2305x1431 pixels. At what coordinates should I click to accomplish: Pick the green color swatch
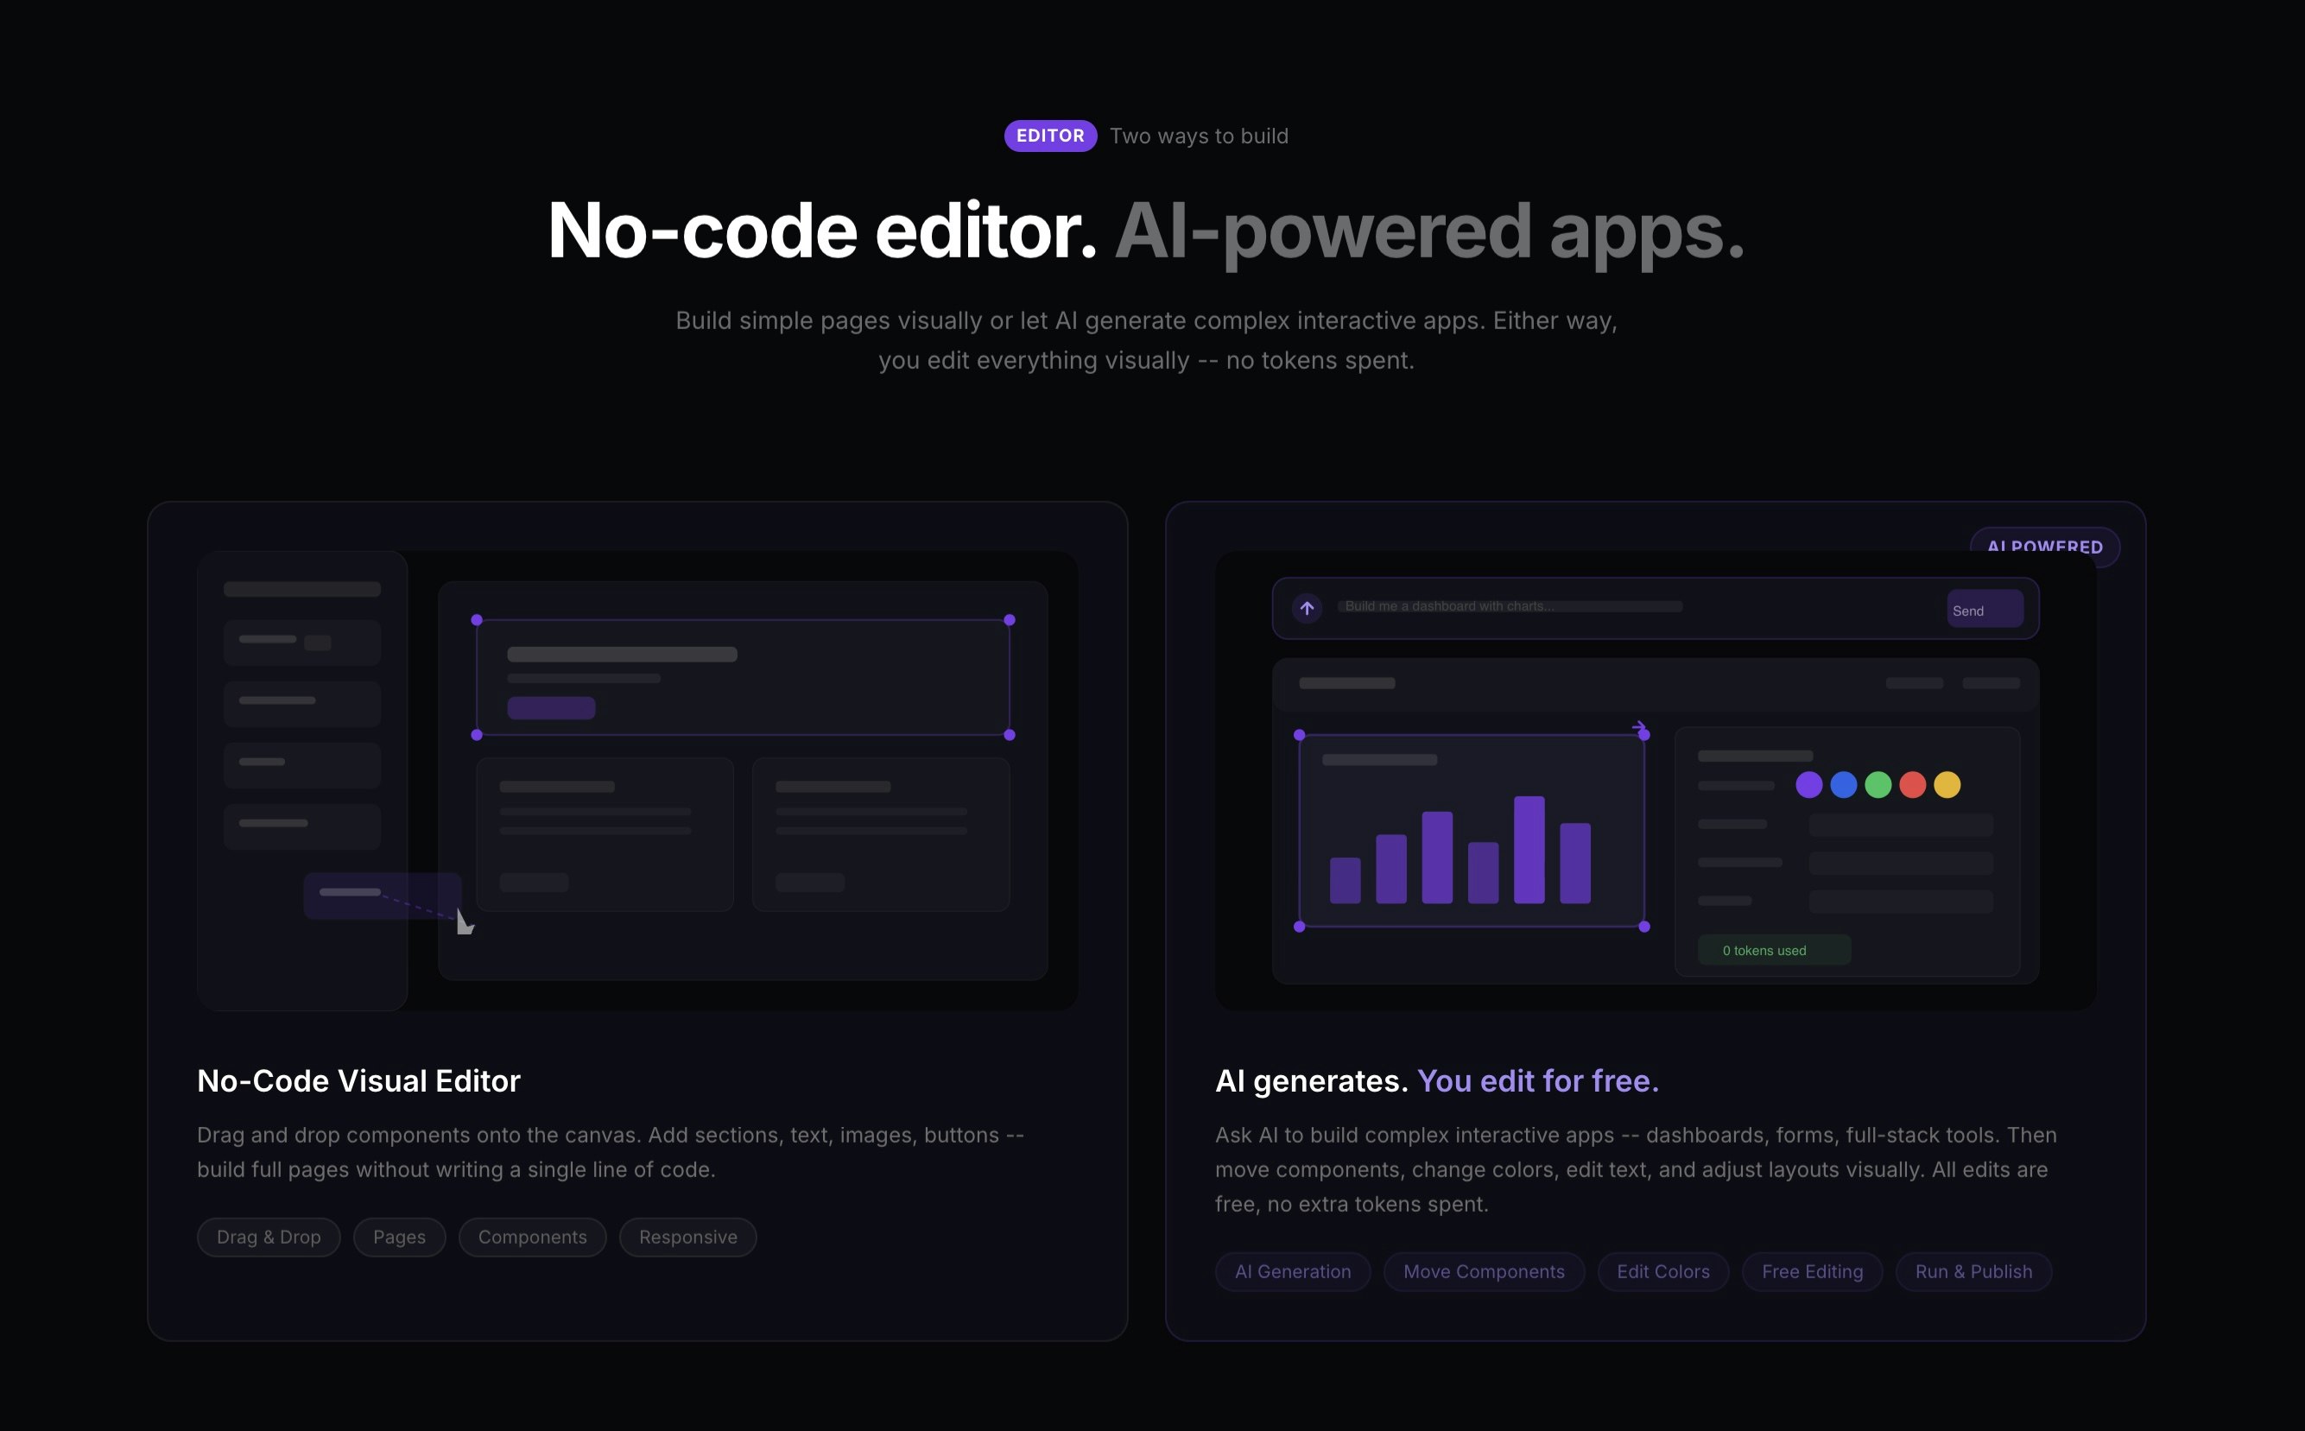pyautogui.click(x=1877, y=785)
